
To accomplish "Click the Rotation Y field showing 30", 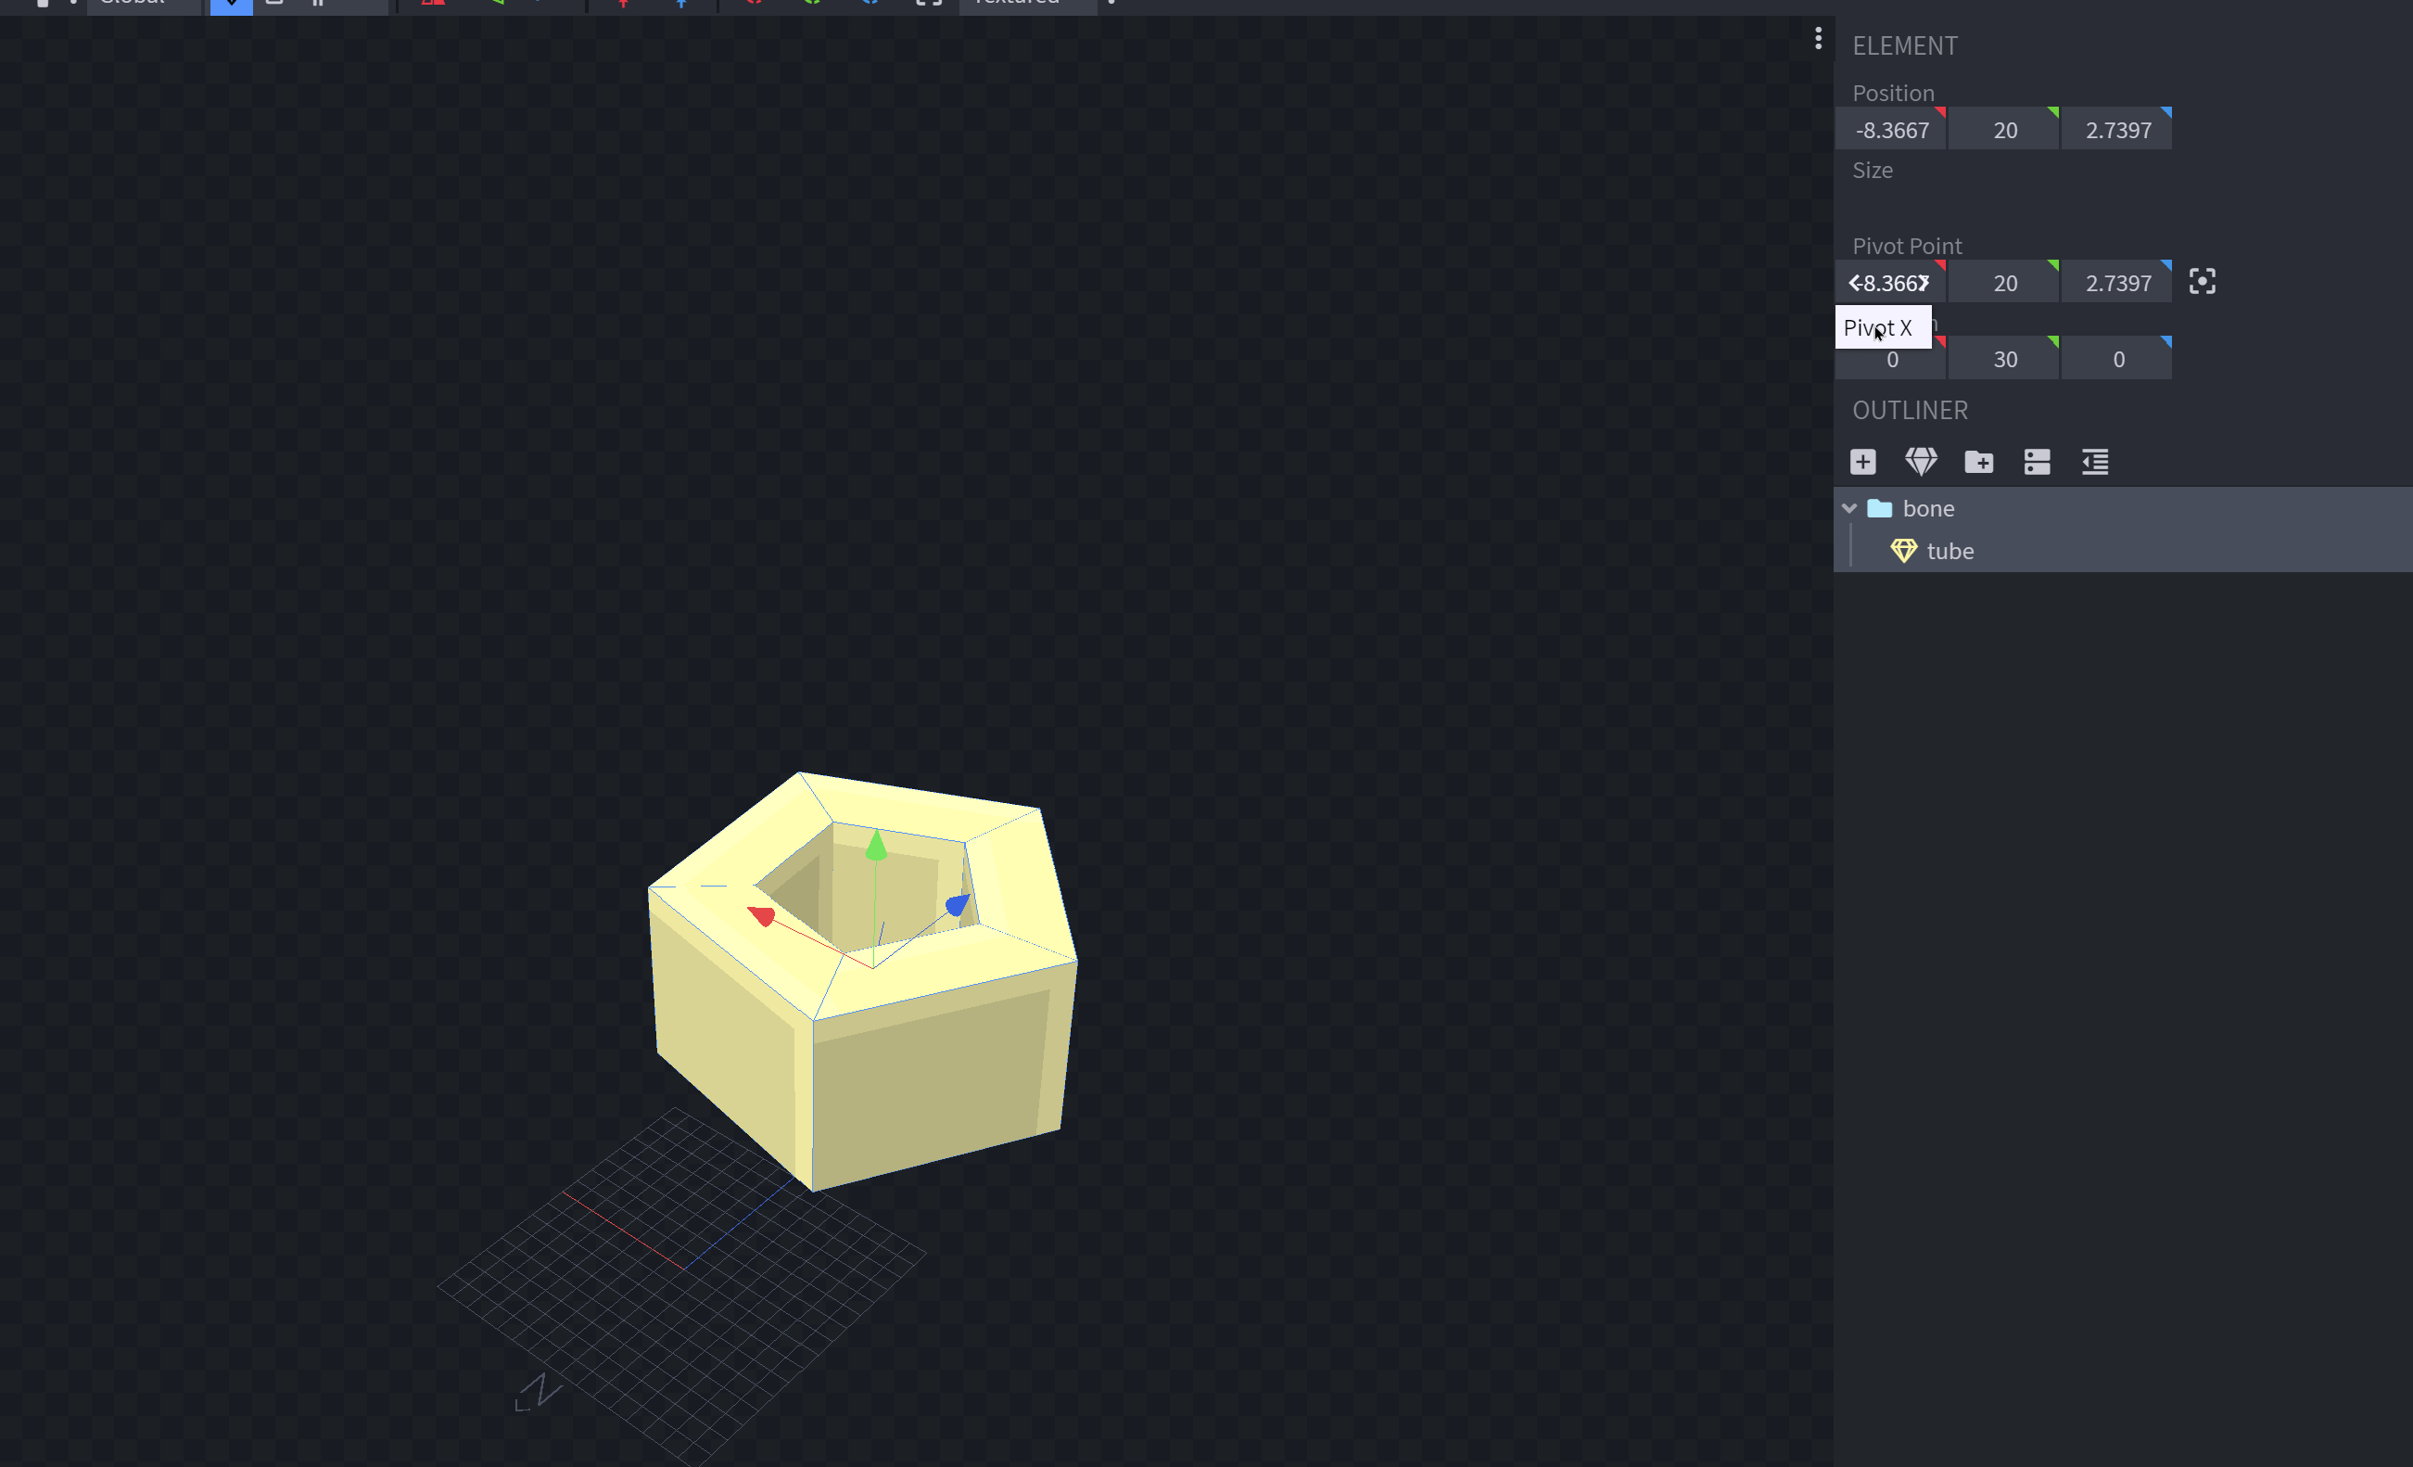I will coord(2003,357).
